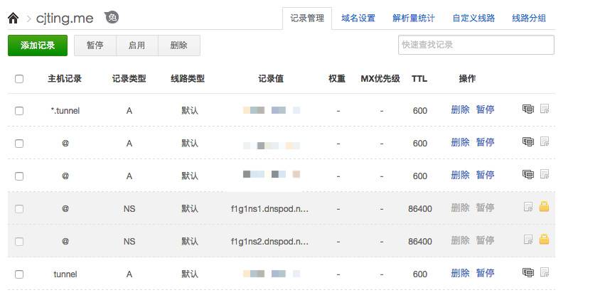The image size is (605, 300).
Task: Click the home icon in the breadcrumb
Action: tap(13, 18)
